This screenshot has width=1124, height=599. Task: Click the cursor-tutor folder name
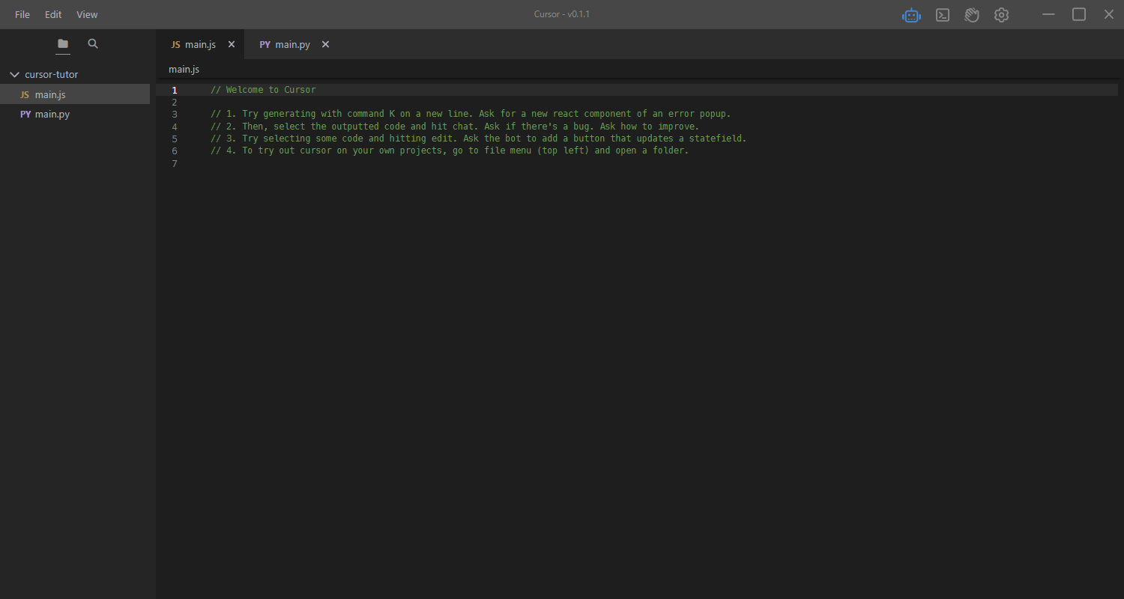point(51,75)
